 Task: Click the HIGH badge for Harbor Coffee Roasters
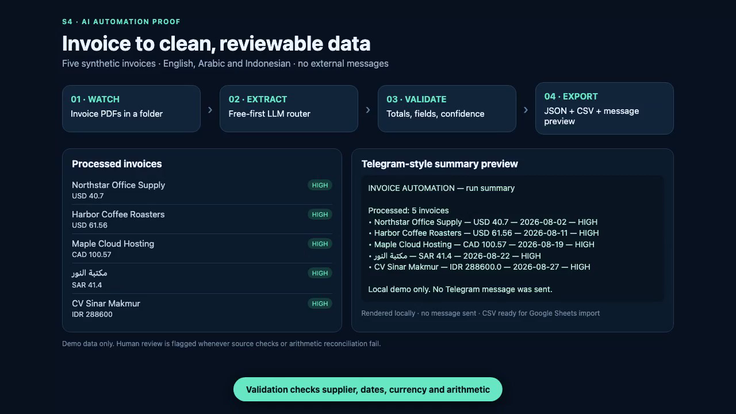(320, 214)
